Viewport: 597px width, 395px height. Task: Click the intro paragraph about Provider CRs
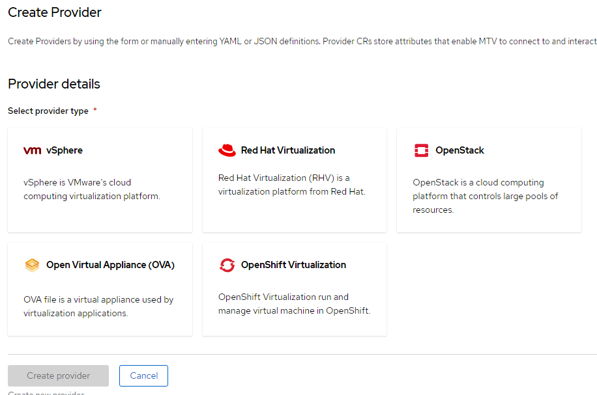[x=302, y=42]
